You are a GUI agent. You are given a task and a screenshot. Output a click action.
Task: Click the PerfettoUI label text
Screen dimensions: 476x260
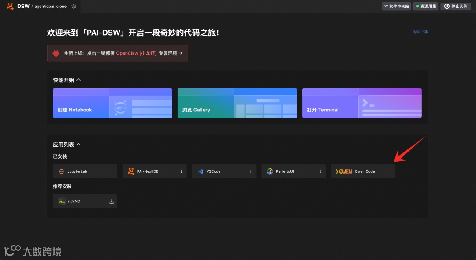(x=285, y=171)
